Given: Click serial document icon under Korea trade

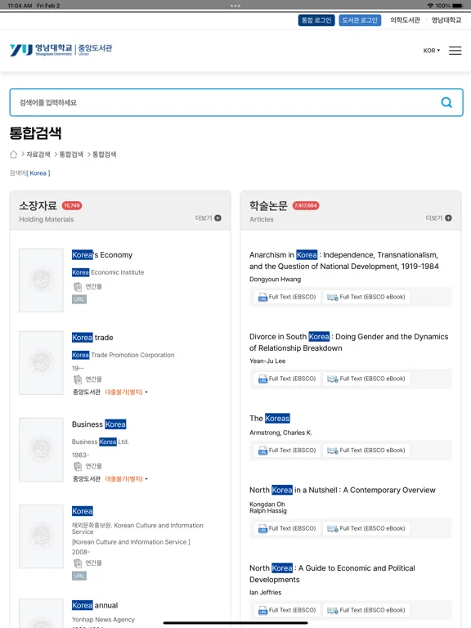Looking at the screenshot, I should click(x=78, y=379).
